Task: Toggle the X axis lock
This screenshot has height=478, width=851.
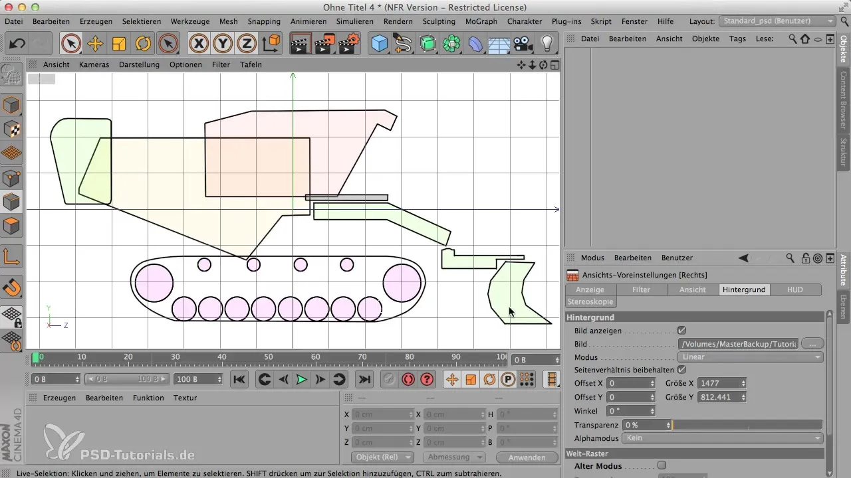Action: pyautogui.click(x=198, y=44)
